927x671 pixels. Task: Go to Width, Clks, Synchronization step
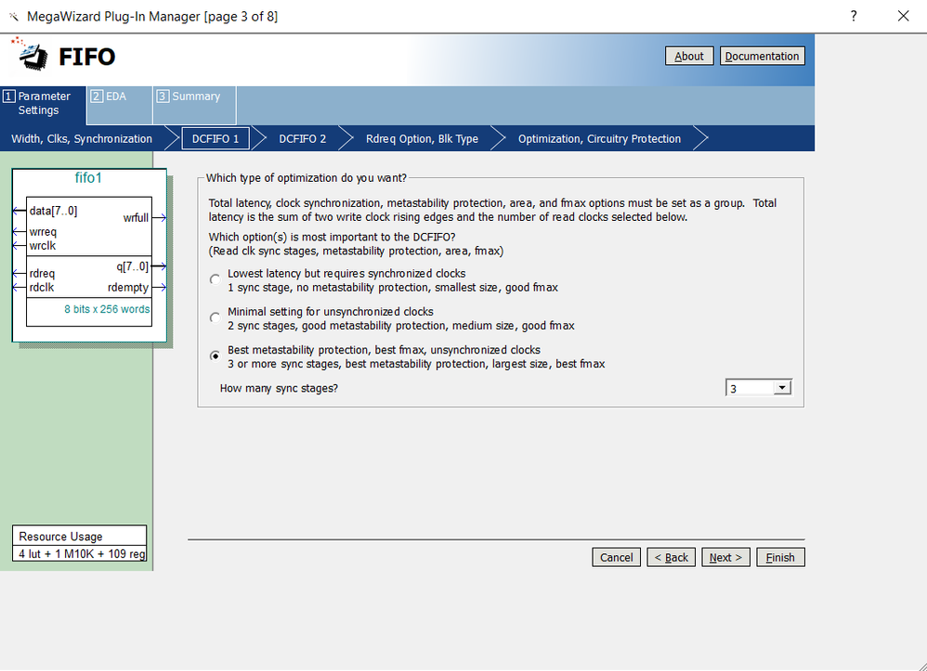tap(82, 139)
